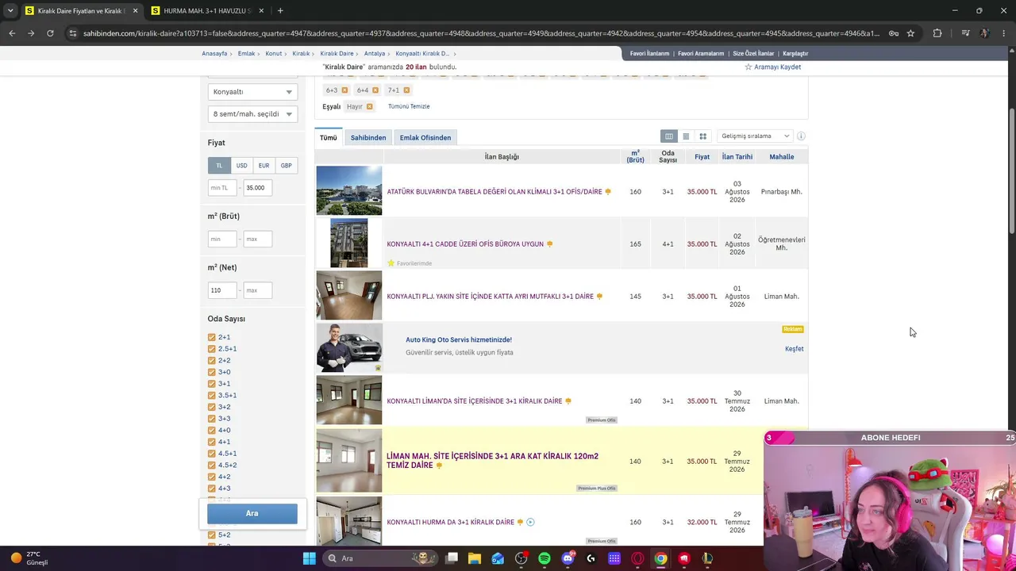Open Spotify from the taskbar
This screenshot has height=571, width=1016.
(x=545, y=558)
